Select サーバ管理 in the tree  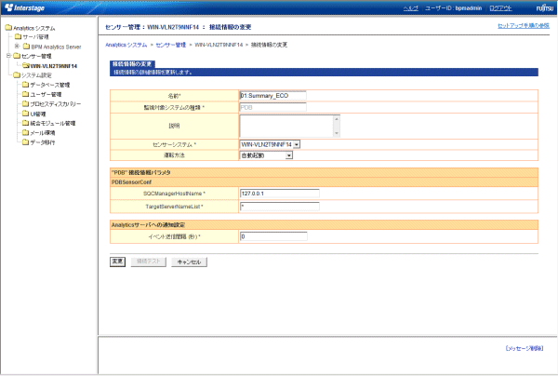[x=35, y=37]
